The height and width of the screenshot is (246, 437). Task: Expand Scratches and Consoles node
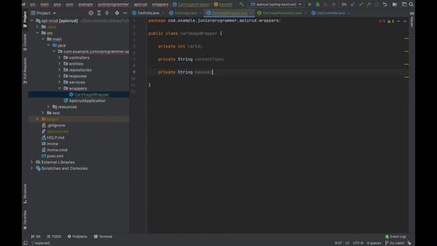[x=32, y=168]
